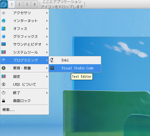Expand the システムツール submenu arrow
Viewport: 150px width, 136px height.
pyautogui.click(x=47, y=52)
